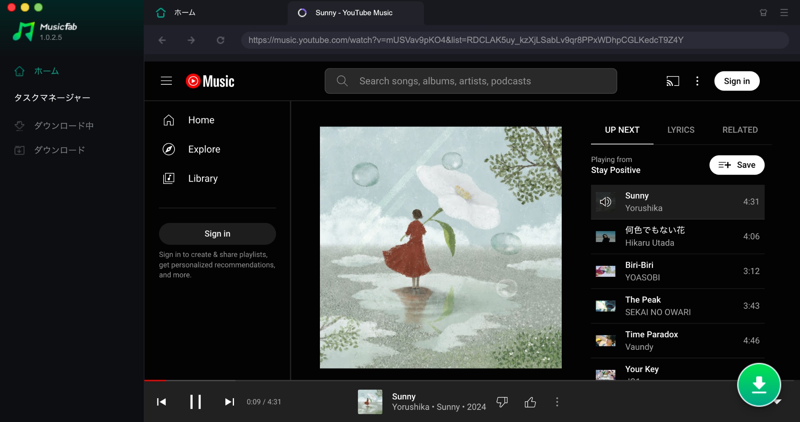Open the Explore page via compass icon
The width and height of the screenshot is (800, 422).
[169, 149]
